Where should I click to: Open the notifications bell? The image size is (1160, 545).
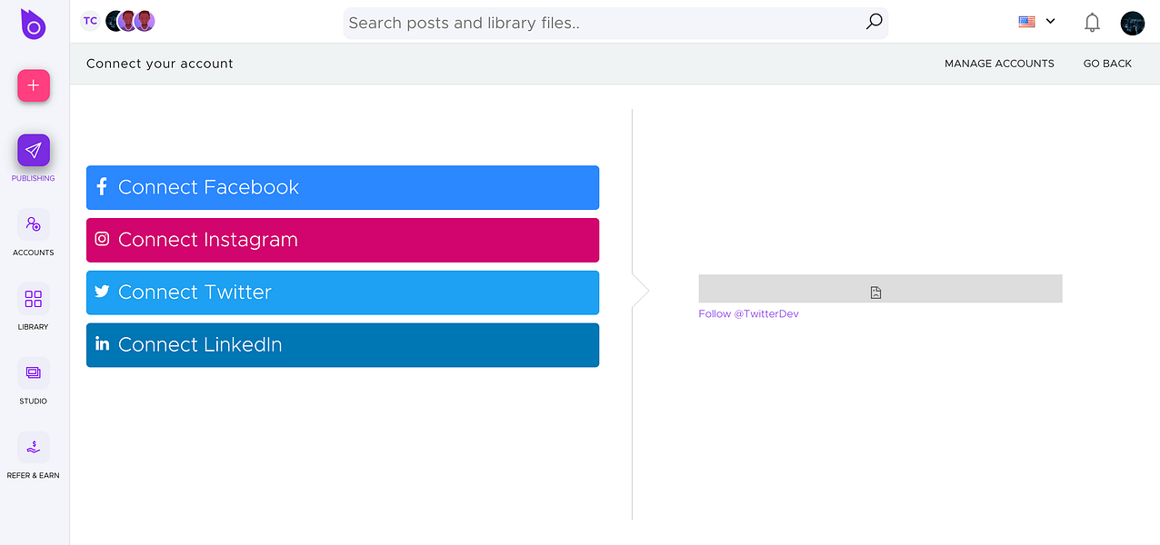1093,23
